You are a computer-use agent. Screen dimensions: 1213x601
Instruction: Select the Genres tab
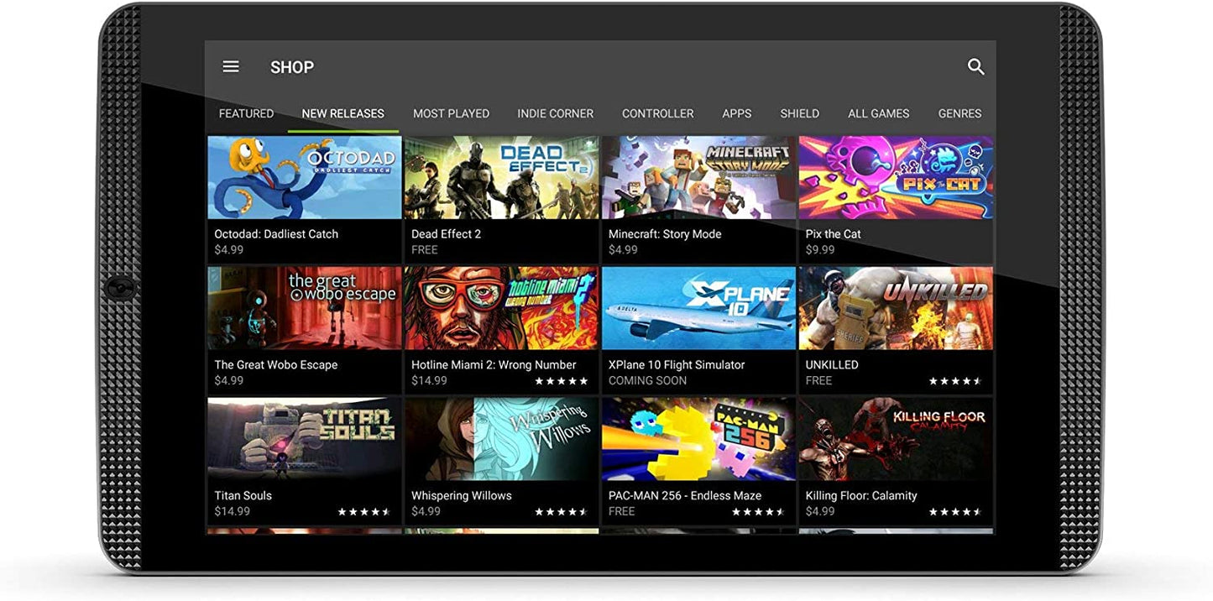click(959, 113)
